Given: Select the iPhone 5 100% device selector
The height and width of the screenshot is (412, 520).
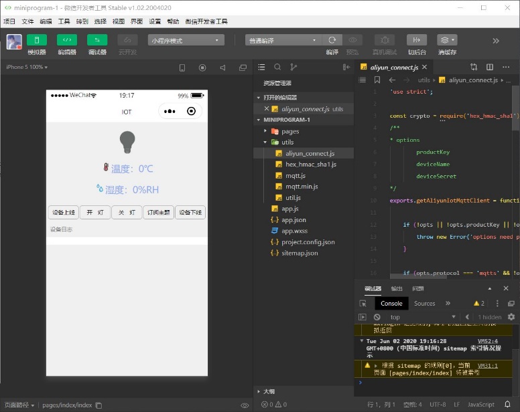Looking at the screenshot, I should pos(27,68).
